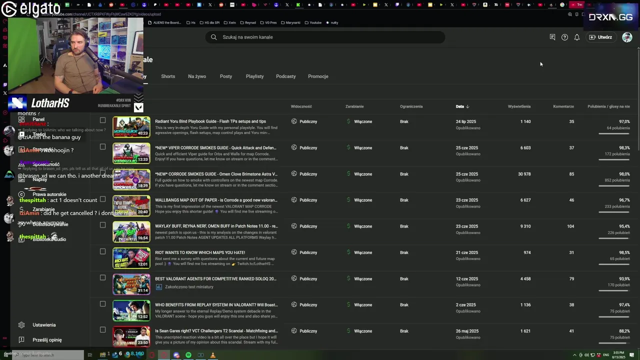Image resolution: width=640 pixels, height=360 pixels.
Task: Click monetization dollar icon for Riot Wants video
Action: 348,252
